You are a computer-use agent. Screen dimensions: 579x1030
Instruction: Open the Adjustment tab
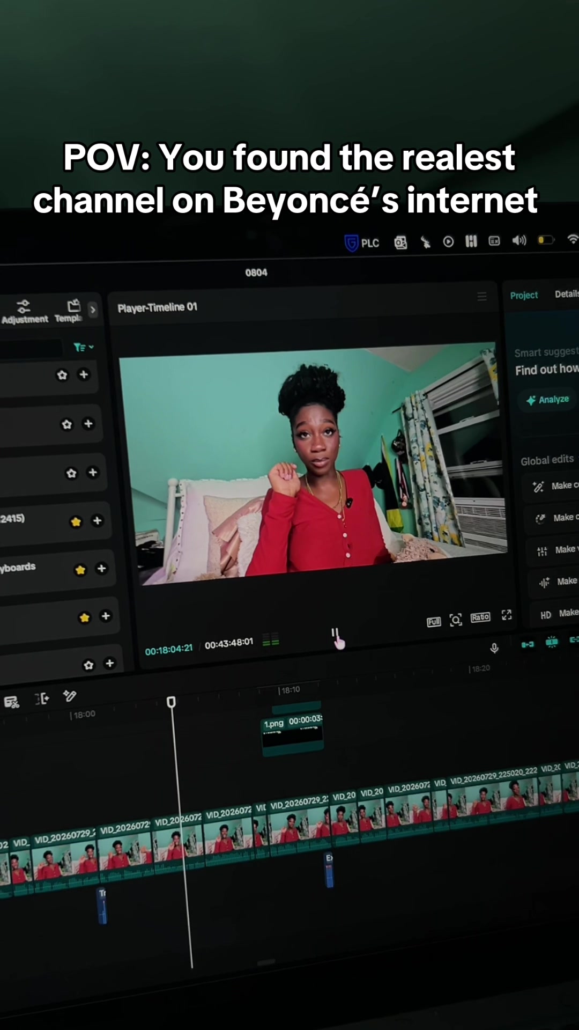coord(24,312)
